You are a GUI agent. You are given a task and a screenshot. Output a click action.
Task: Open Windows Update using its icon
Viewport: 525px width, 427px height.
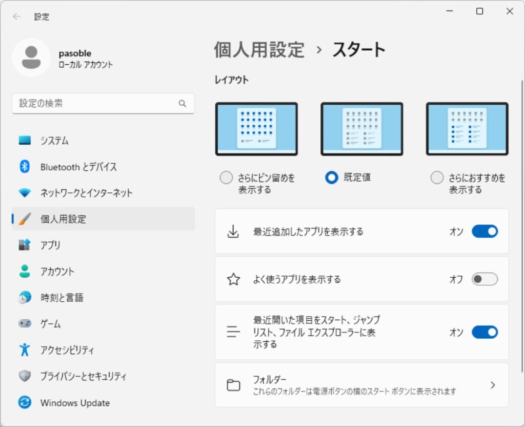pos(22,403)
